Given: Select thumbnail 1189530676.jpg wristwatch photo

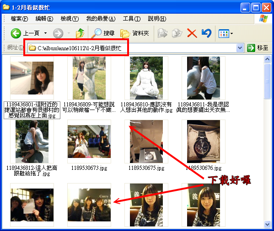Looking at the screenshot, I should click(204, 142).
